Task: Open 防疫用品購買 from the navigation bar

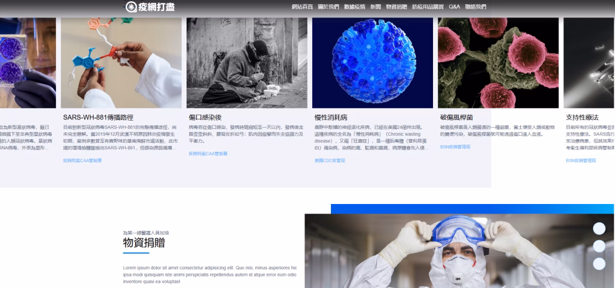Action: point(428,7)
